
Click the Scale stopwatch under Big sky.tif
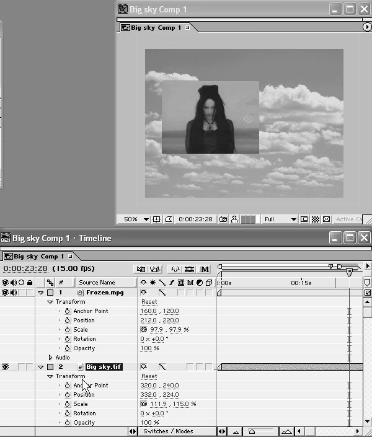[68, 404]
